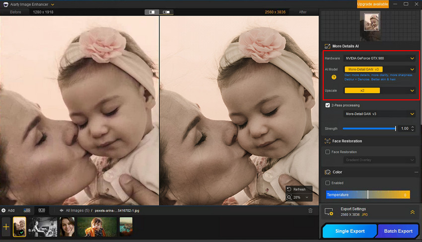
Task: Open the AI Model dropdown More-Detail GAN v3
Action: point(379,69)
